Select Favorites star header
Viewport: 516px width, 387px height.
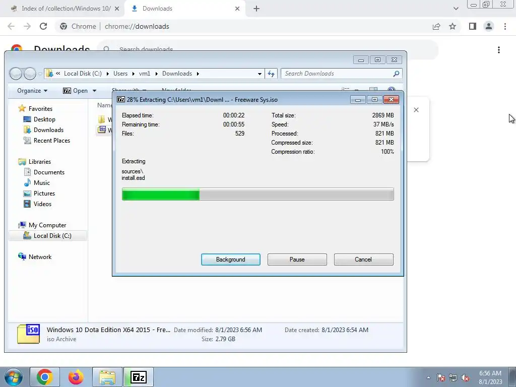36,109
